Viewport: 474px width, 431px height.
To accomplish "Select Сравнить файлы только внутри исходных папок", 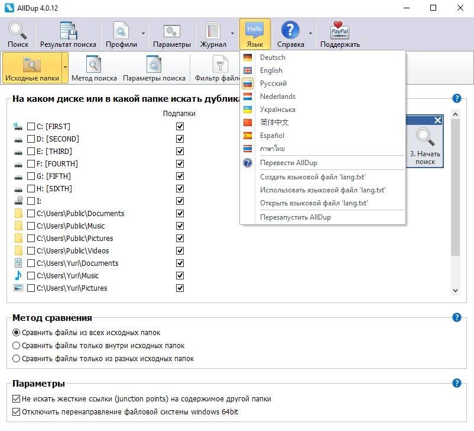I will pos(17,345).
